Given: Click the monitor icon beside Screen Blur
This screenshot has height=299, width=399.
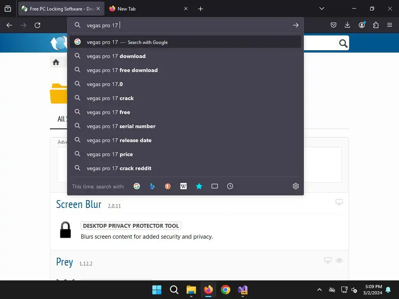Looking at the screenshot, I should click(339, 202).
